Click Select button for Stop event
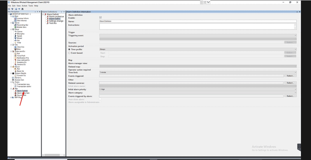Screen dimensions: 311x160 pyautogui.click(x=290, y=56)
